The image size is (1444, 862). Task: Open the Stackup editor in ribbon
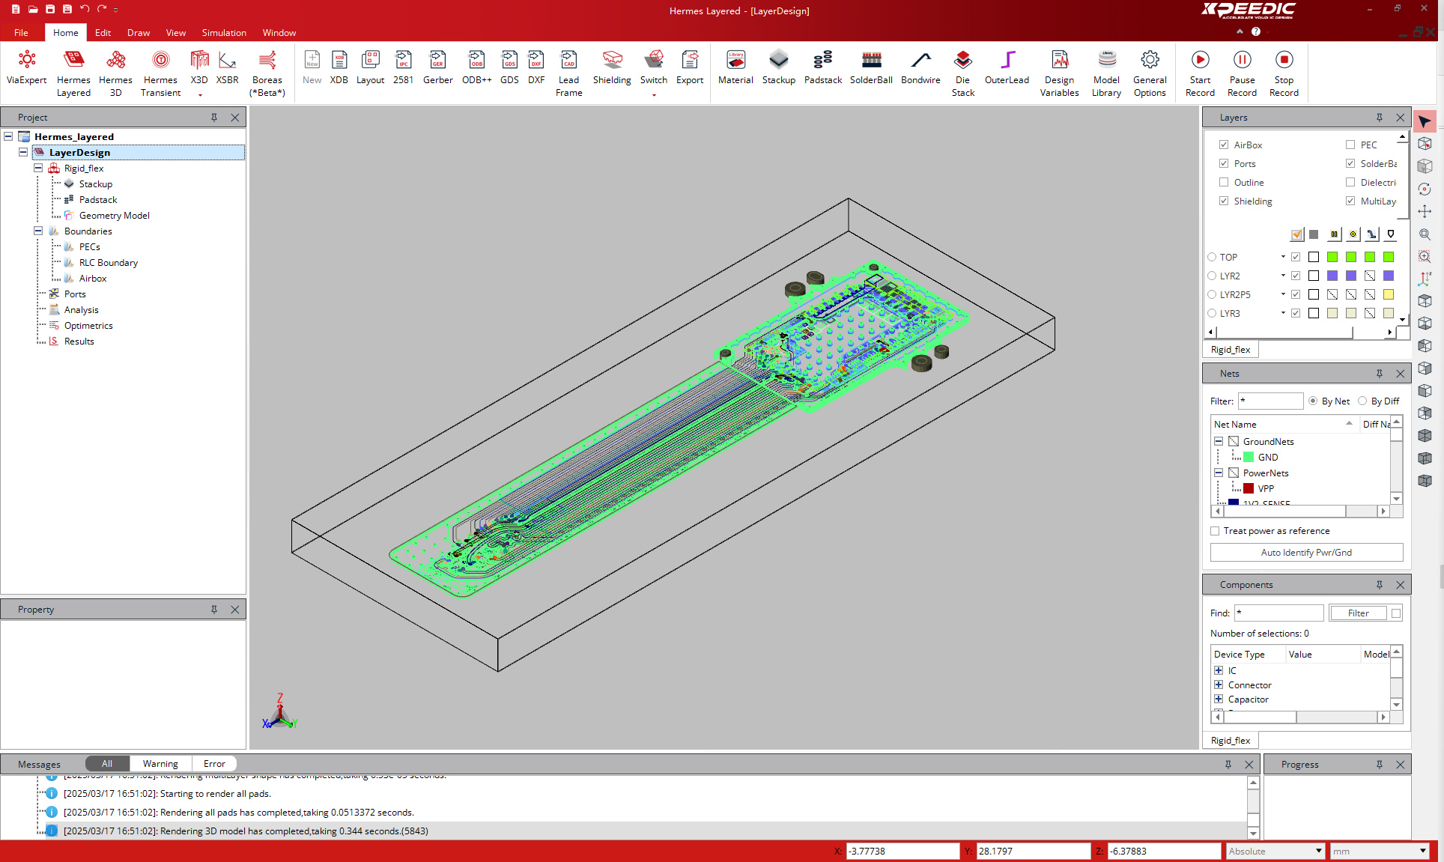pos(779,67)
